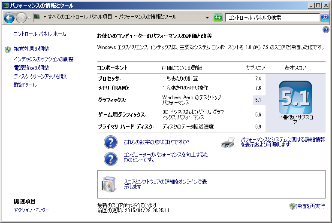
Task: Click the 評価についての詳細 column header
Action: [x=182, y=68]
